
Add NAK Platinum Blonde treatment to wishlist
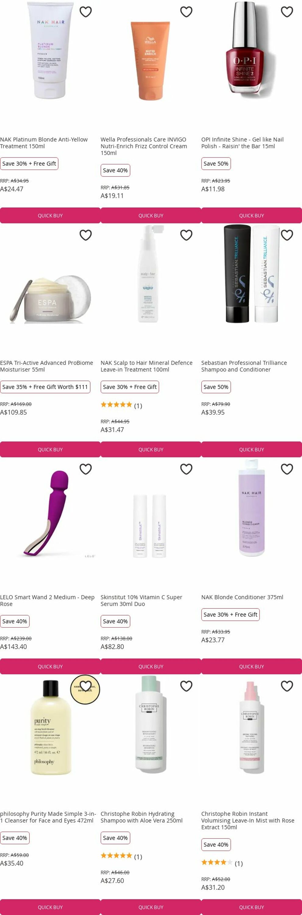click(86, 12)
